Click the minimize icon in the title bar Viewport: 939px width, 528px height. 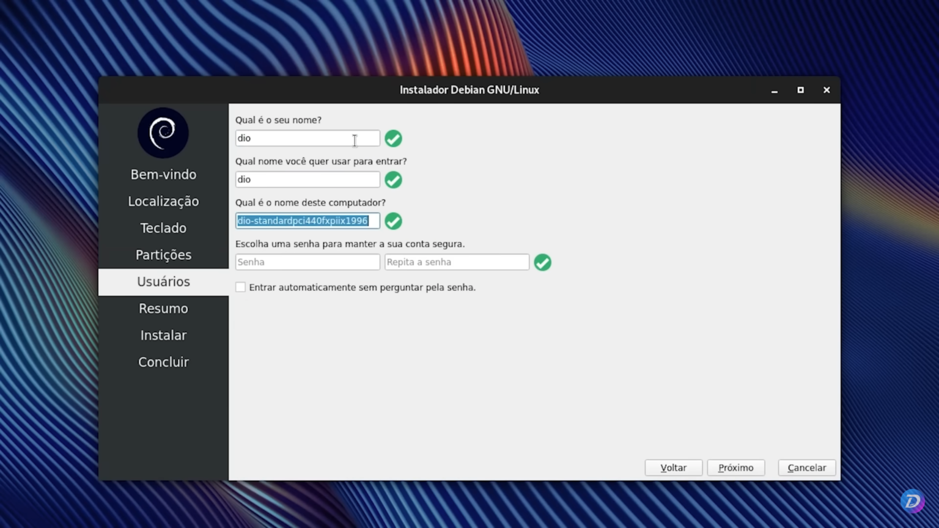pos(774,90)
